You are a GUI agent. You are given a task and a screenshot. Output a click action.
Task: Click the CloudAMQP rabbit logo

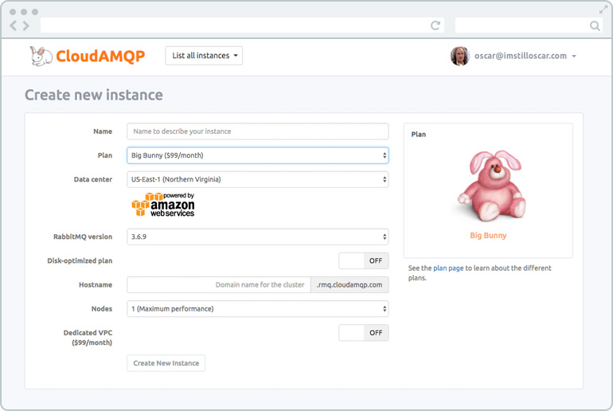41,56
